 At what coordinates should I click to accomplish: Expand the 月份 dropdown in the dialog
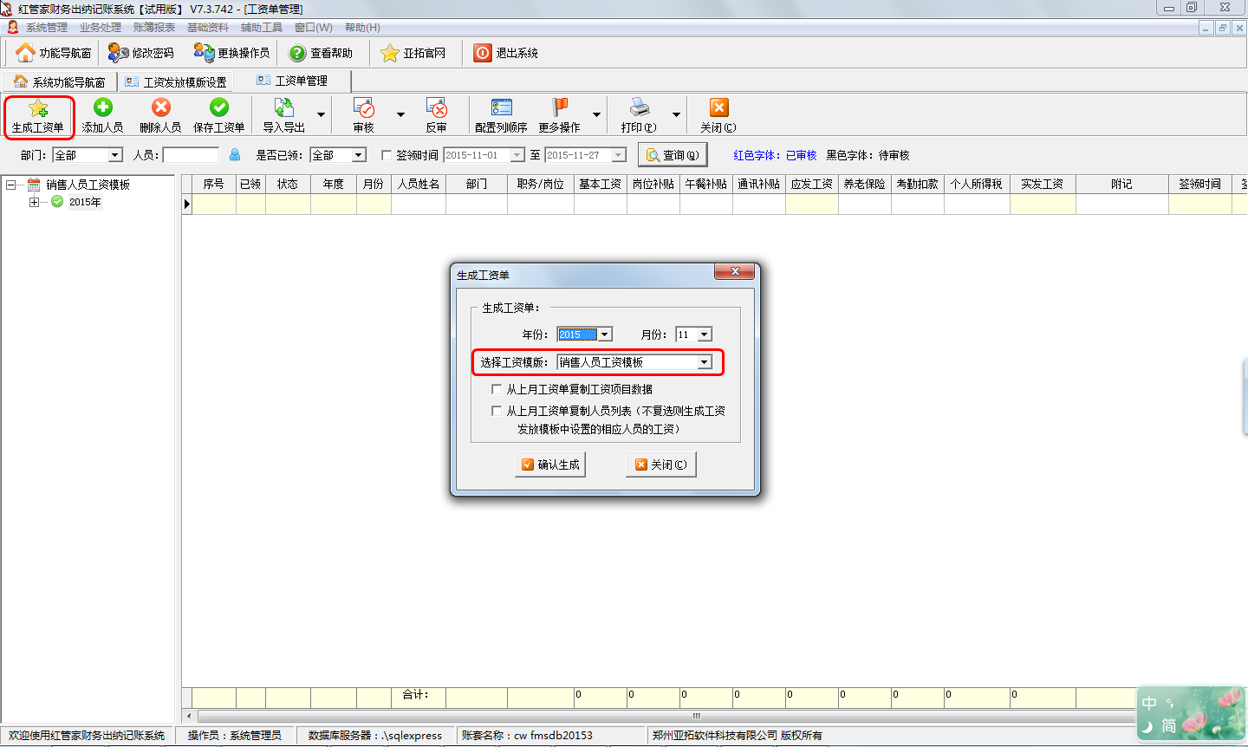(705, 335)
